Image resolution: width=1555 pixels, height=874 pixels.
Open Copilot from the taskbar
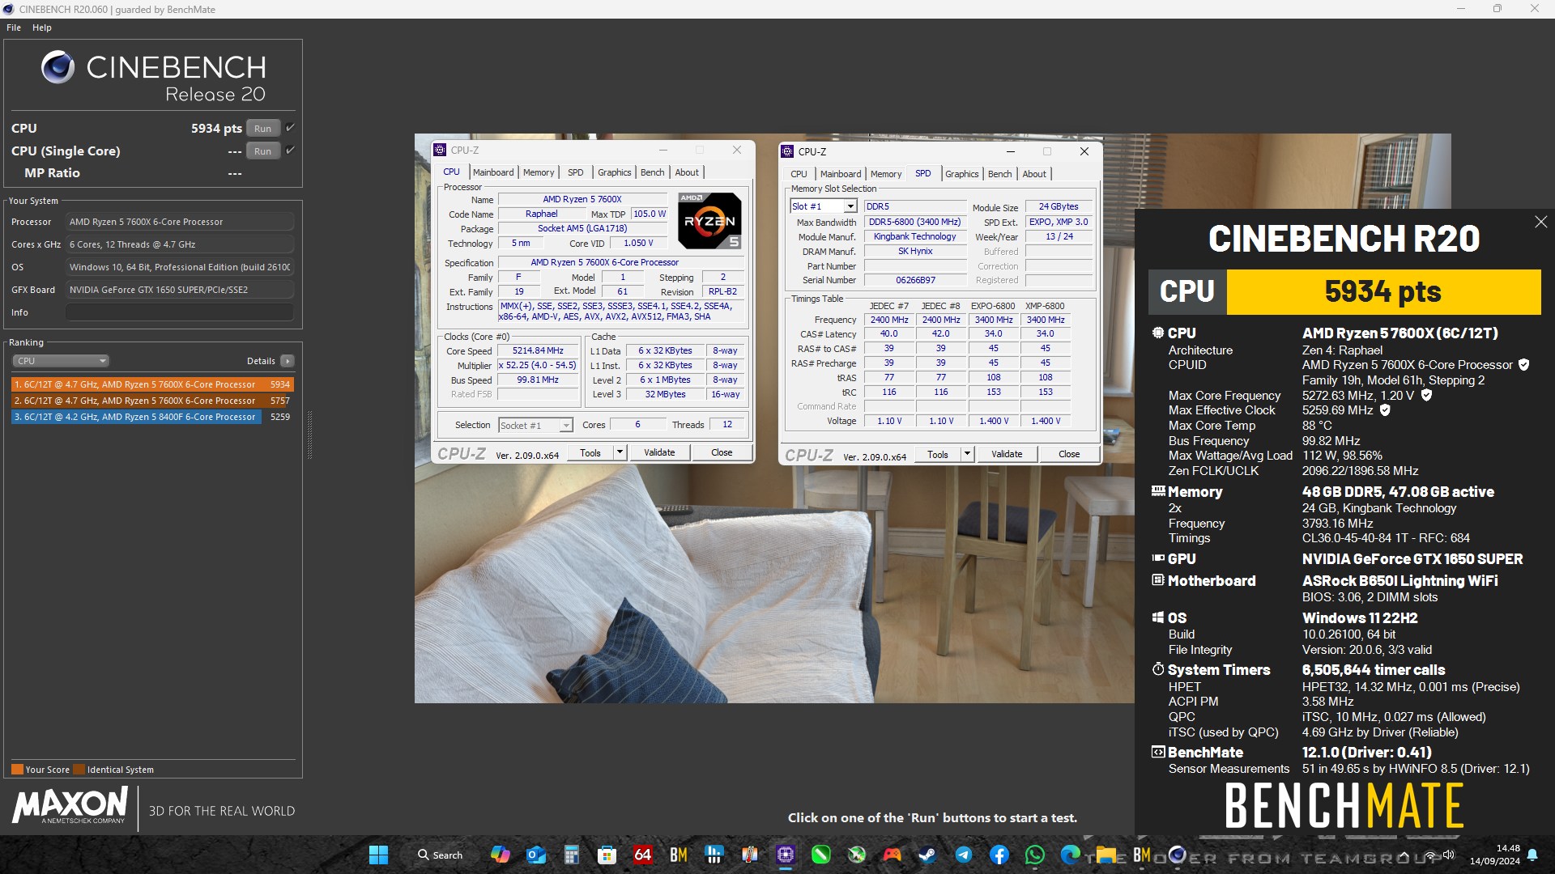pyautogui.click(x=500, y=855)
